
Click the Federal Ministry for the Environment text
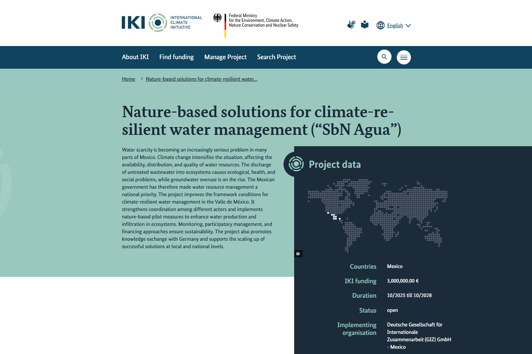(x=263, y=21)
